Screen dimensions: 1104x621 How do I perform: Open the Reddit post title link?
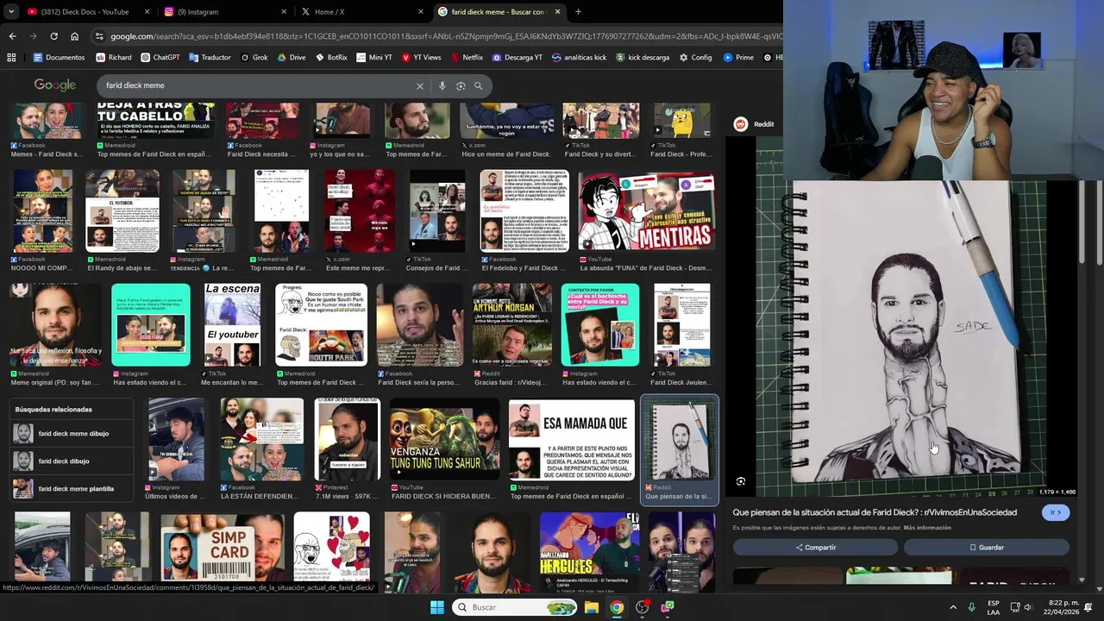pyautogui.click(x=875, y=512)
